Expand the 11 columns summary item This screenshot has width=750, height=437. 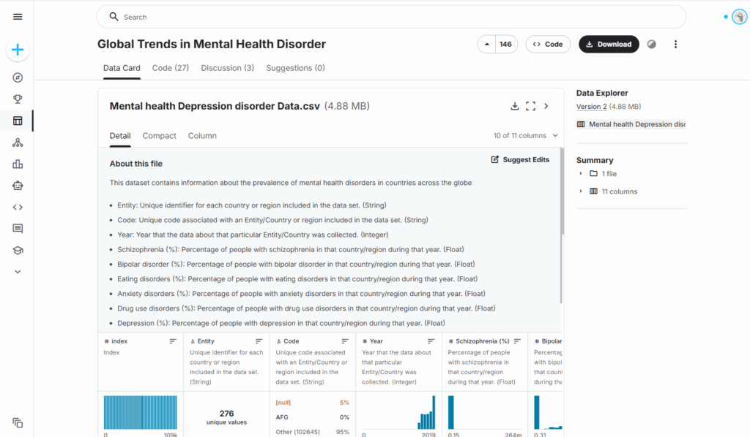tap(581, 191)
